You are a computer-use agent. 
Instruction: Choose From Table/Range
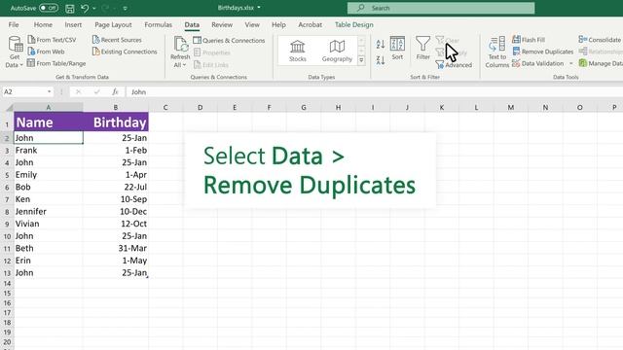tap(56, 63)
